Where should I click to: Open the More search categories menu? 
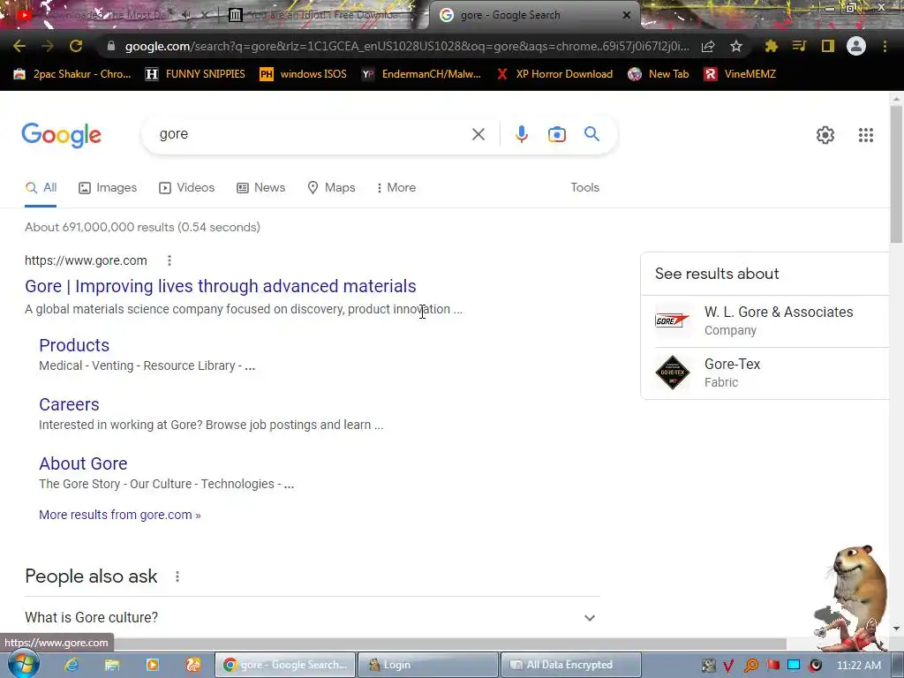[x=395, y=187]
